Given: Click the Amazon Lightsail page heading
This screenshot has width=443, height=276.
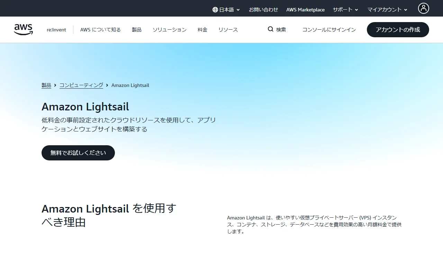Looking at the screenshot, I should point(85,107).
